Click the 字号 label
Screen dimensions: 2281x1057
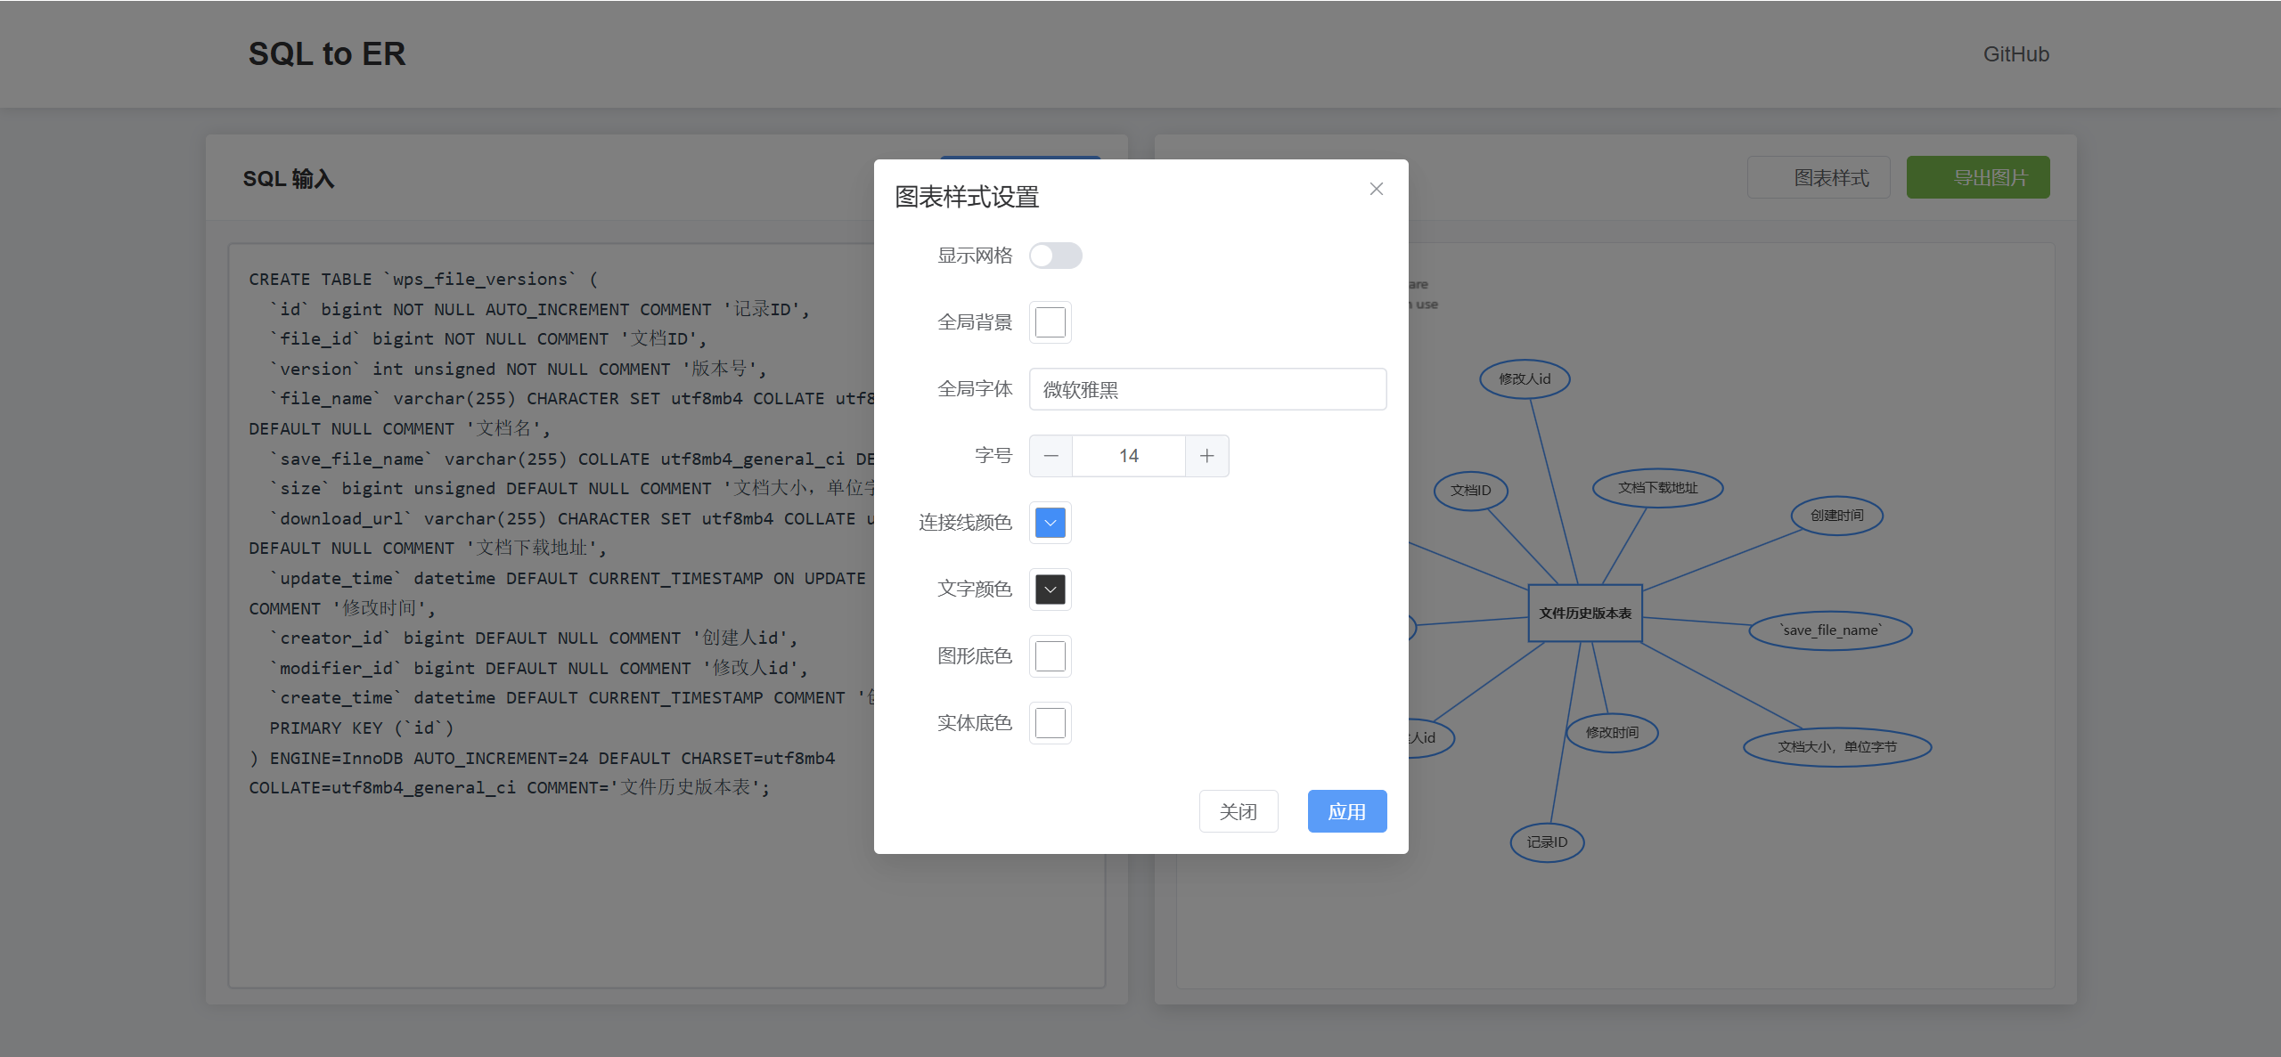coord(993,456)
